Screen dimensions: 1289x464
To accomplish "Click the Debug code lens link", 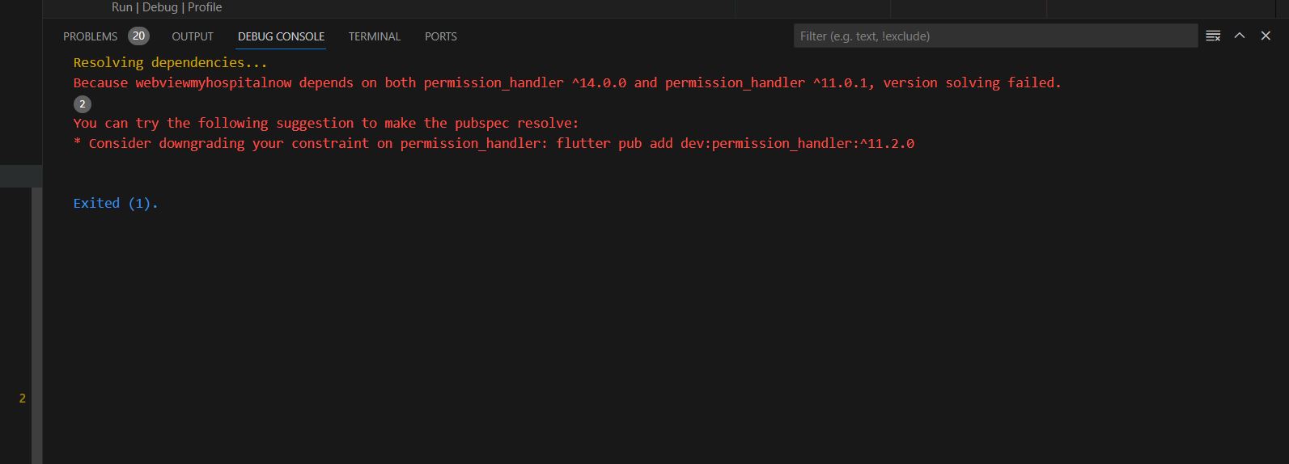I will point(160,7).
